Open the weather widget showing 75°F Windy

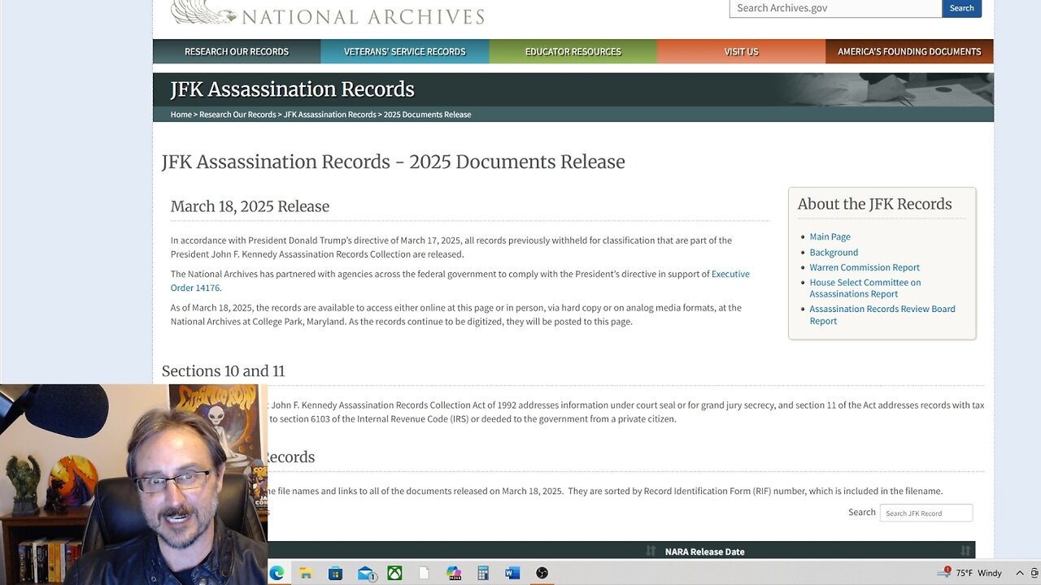969,573
